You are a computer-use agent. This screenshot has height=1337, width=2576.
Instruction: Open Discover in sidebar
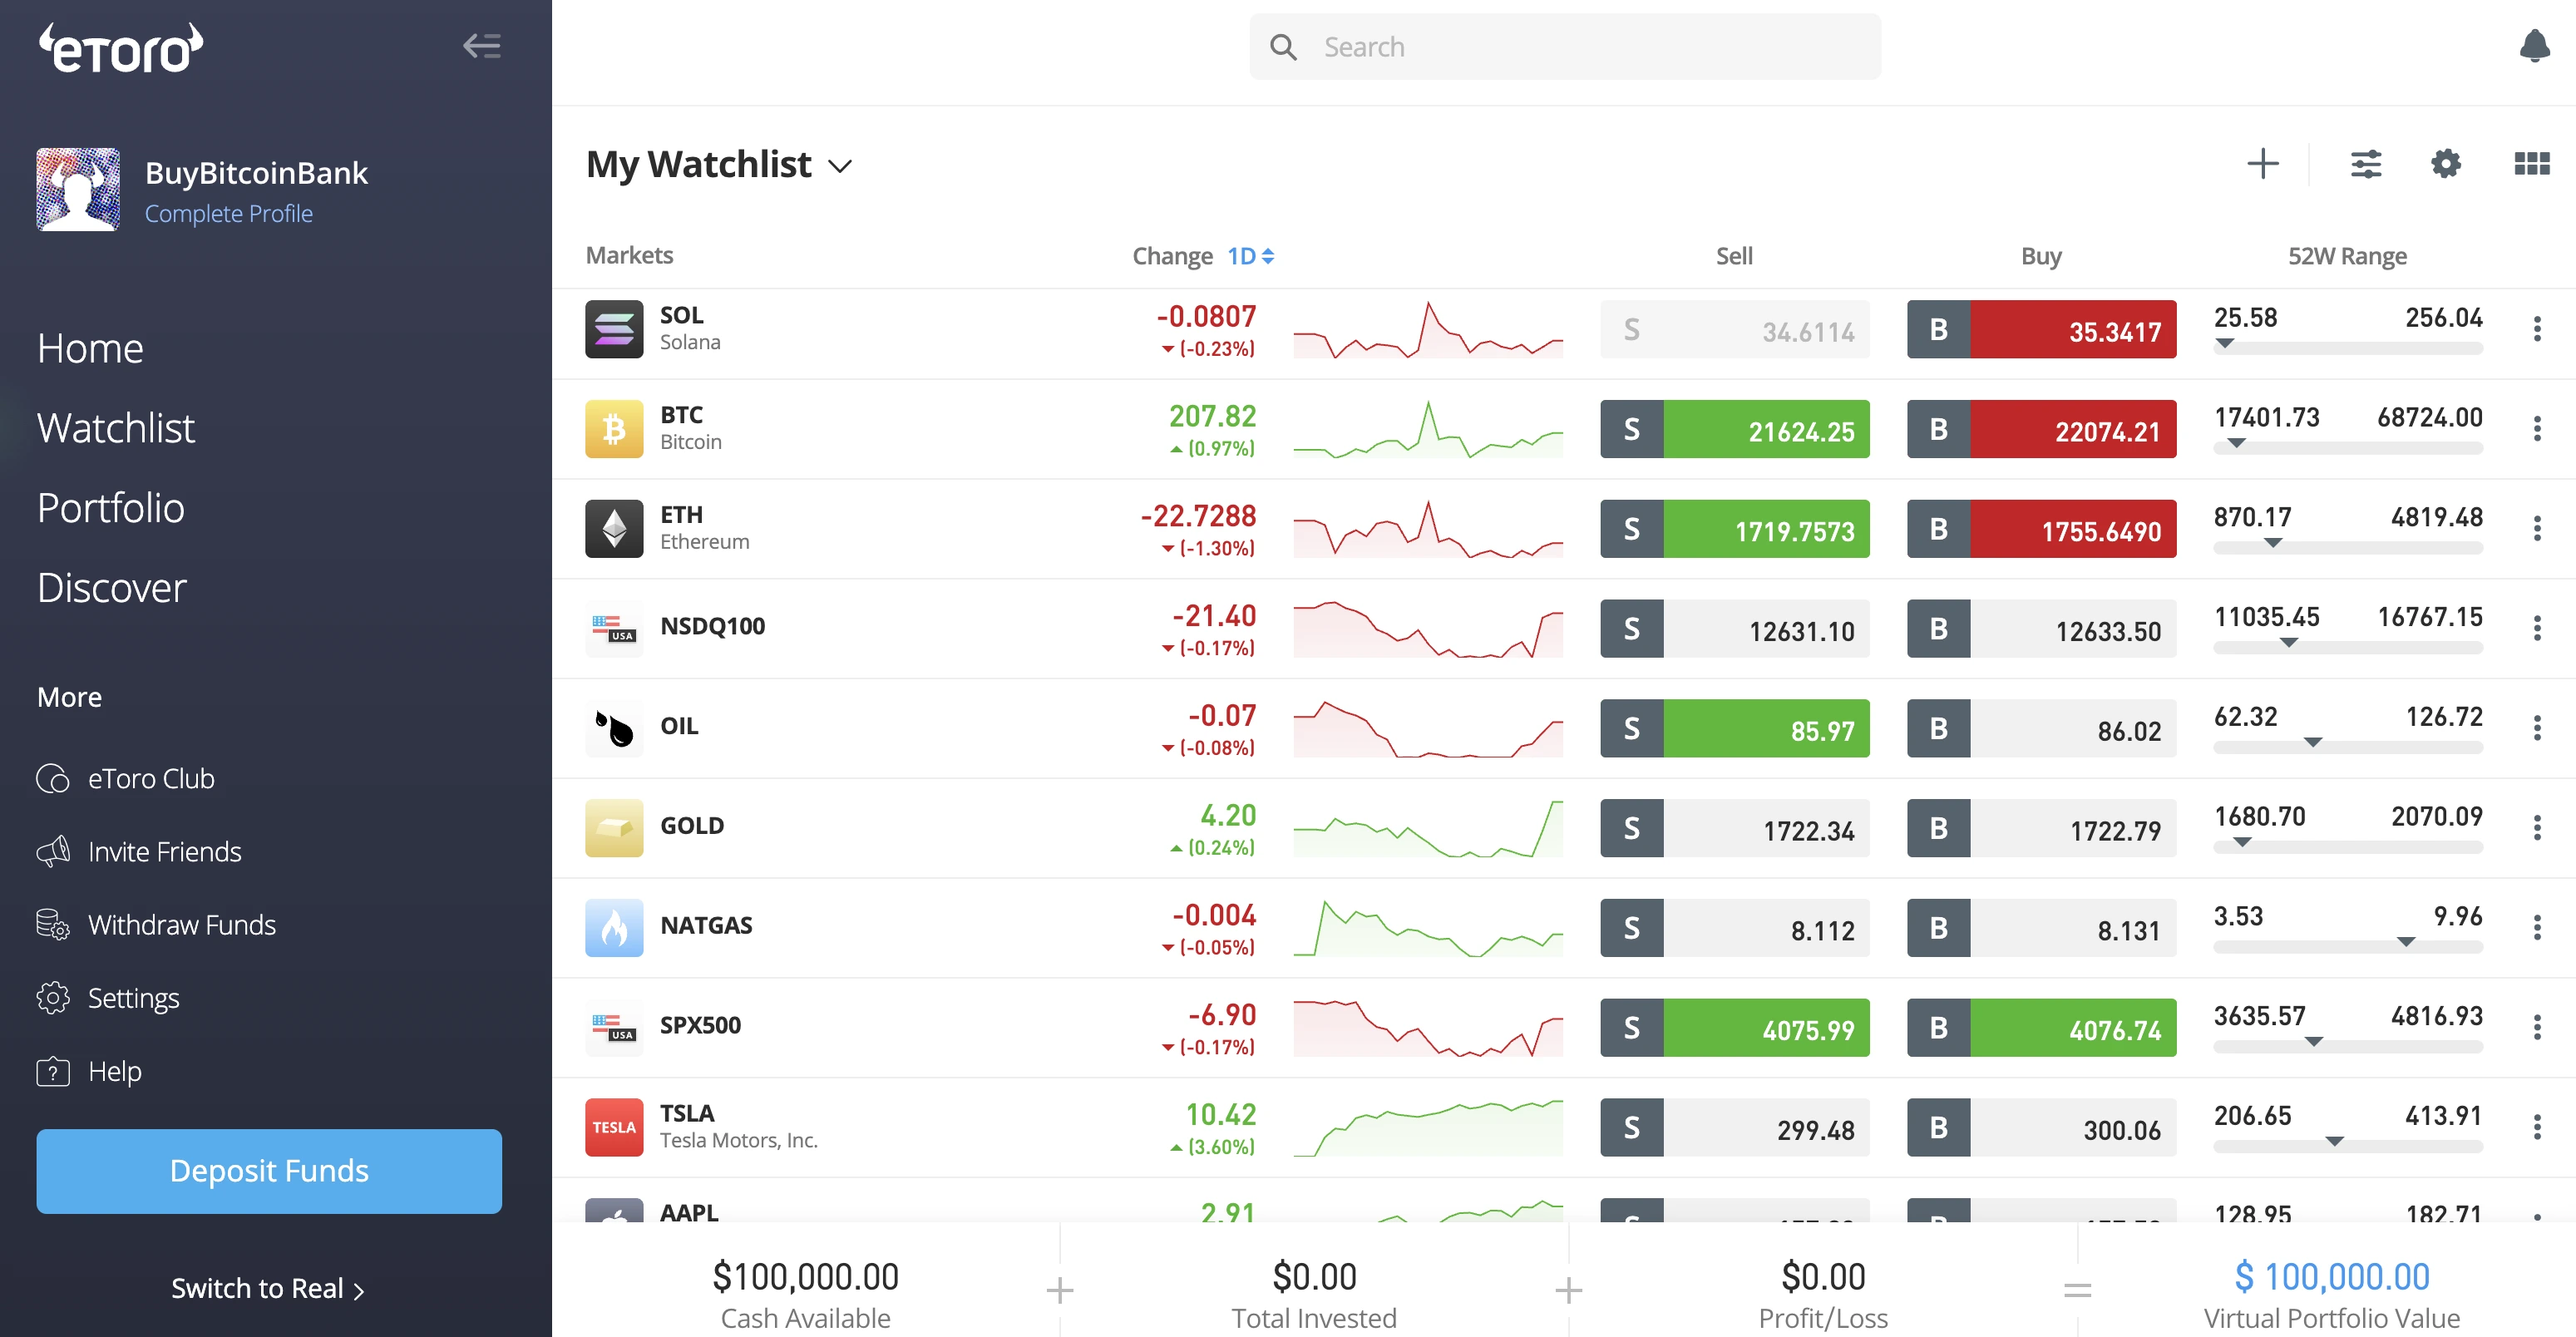(x=112, y=588)
